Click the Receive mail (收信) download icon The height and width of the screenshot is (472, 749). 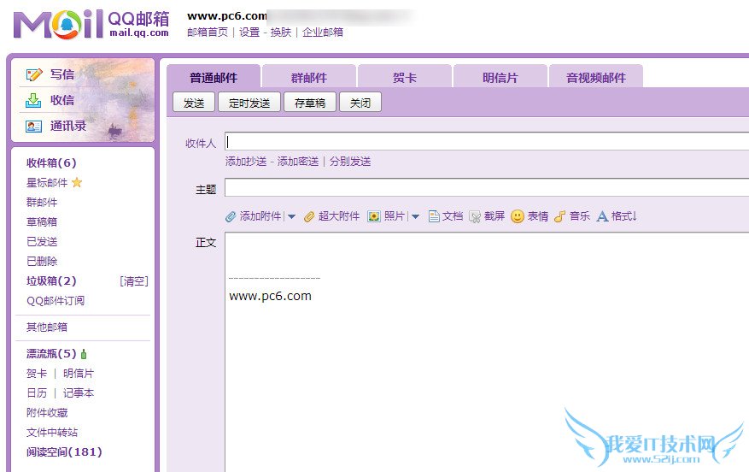(x=33, y=100)
